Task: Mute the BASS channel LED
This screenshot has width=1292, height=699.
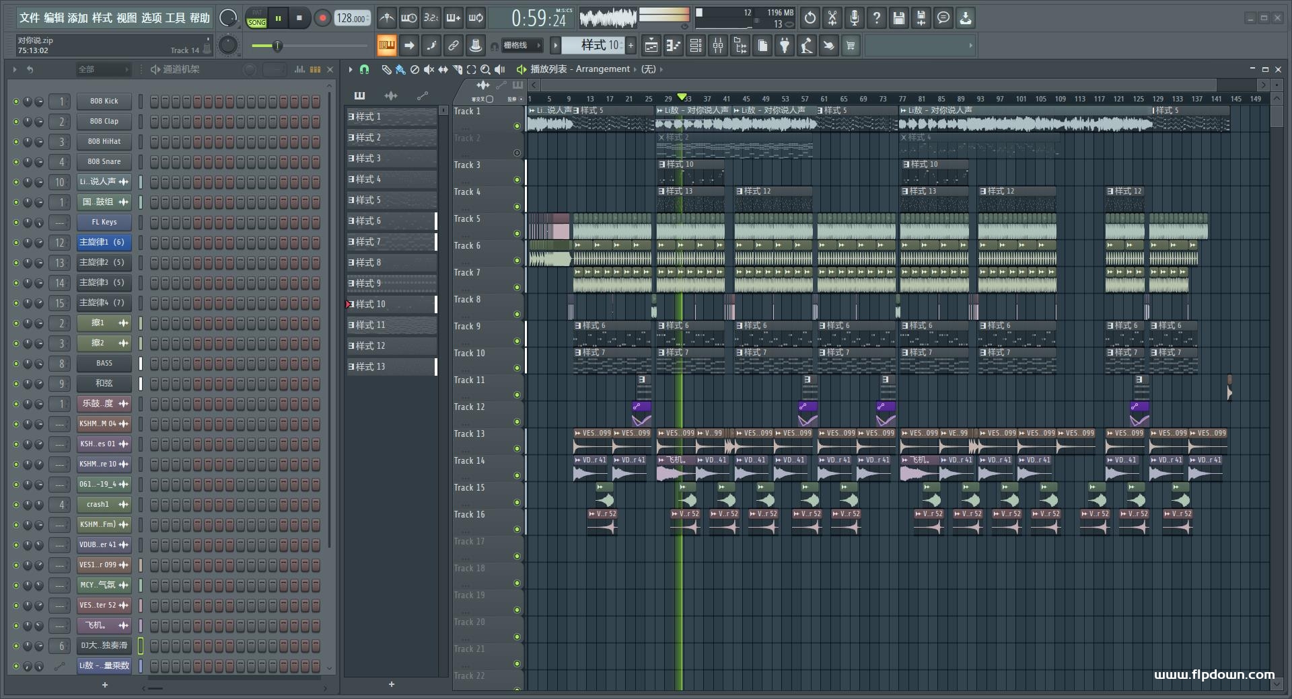Action: [16, 364]
